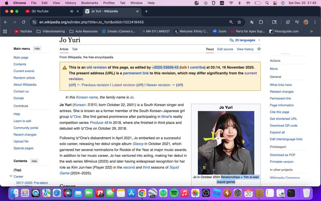Mute the YouTube tab audio icon
The width and height of the screenshot is (321, 201).
tap(72, 11)
